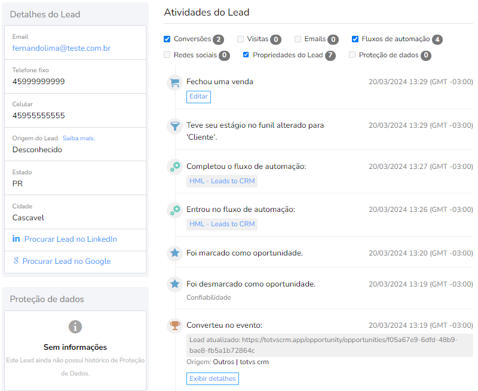Click the star icon for marked opportunity
Image resolution: width=478 pixels, height=391 pixels.
174,253
